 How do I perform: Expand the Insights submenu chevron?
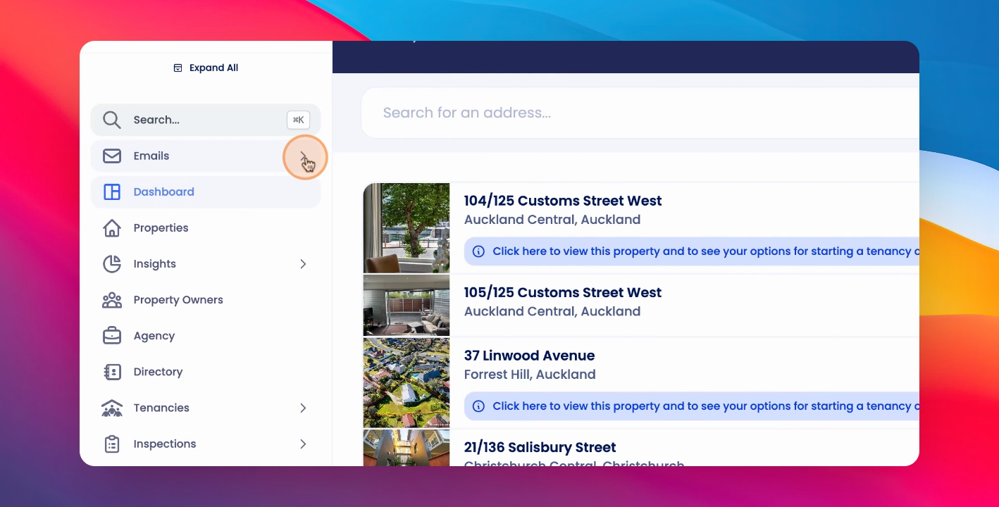(304, 264)
